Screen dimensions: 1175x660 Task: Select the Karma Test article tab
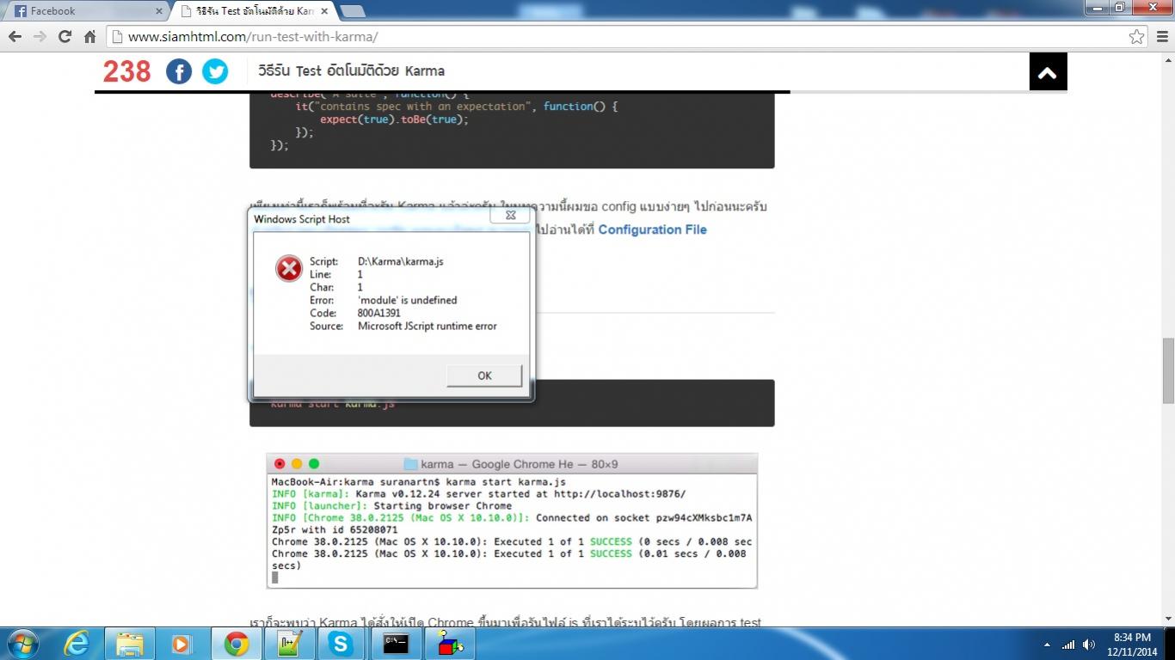[x=254, y=11]
